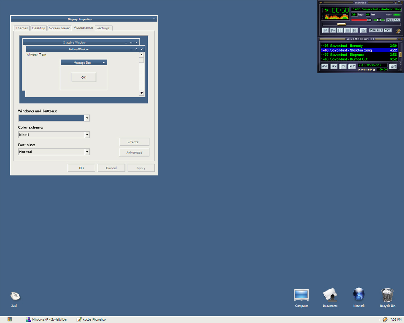Screen dimensions: 404x323
Task: Click the Effects... button
Action: click(x=134, y=142)
